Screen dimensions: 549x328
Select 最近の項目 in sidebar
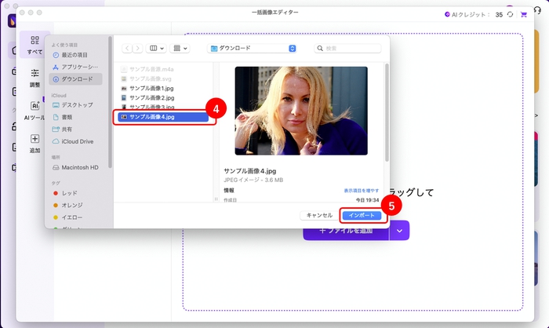pyautogui.click(x=75, y=55)
